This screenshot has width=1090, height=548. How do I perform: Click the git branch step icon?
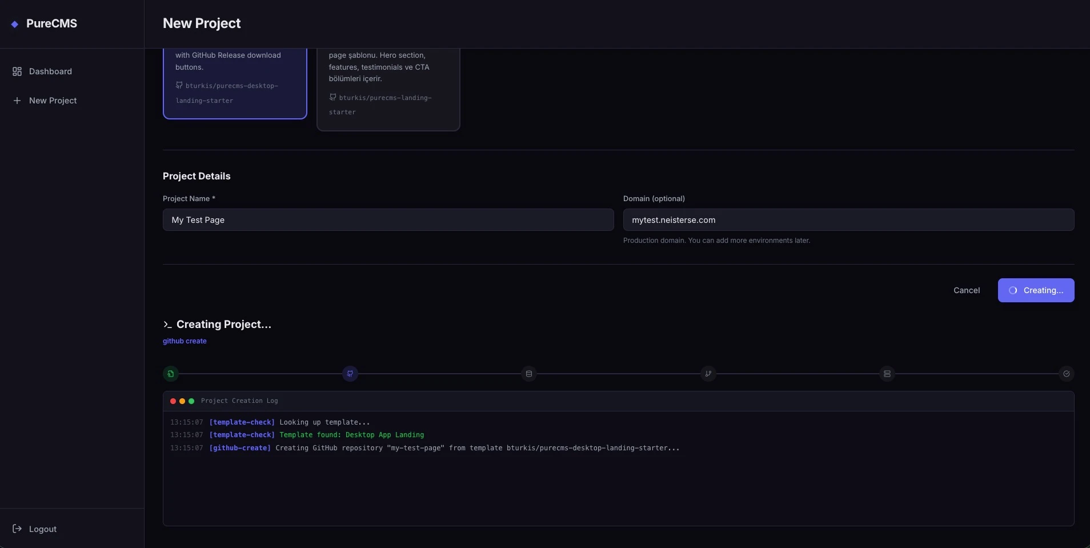click(708, 374)
